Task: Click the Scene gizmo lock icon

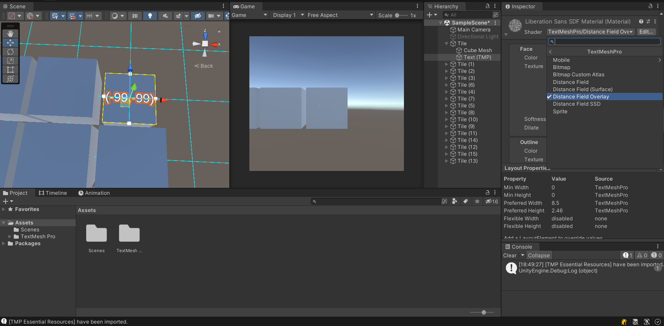Action: (219, 31)
